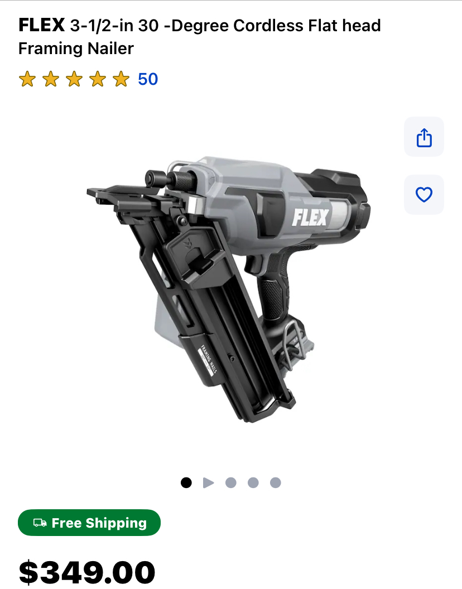This screenshot has height=589, width=462.
Task: Open the framing nailer product photo
Action: pos(229,289)
